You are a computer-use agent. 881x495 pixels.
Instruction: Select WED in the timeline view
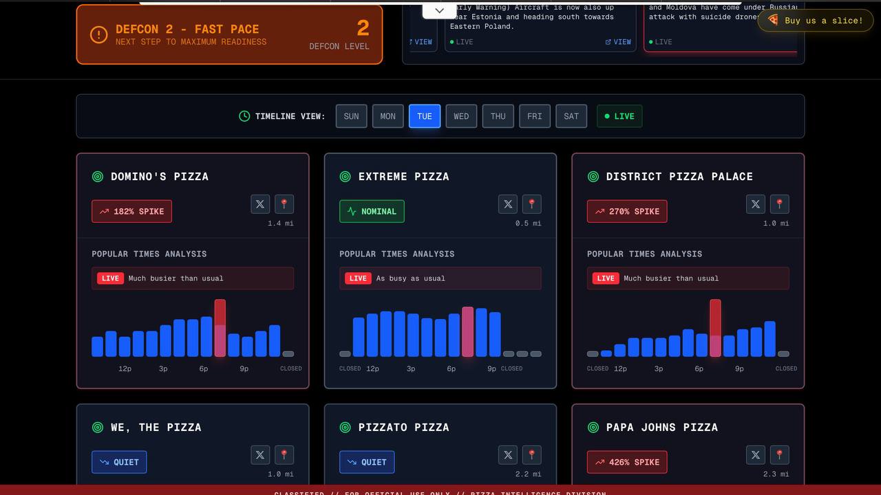461,116
